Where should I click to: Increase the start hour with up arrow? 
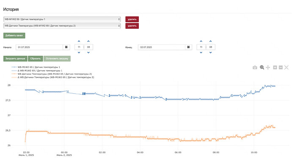pos(79,41)
